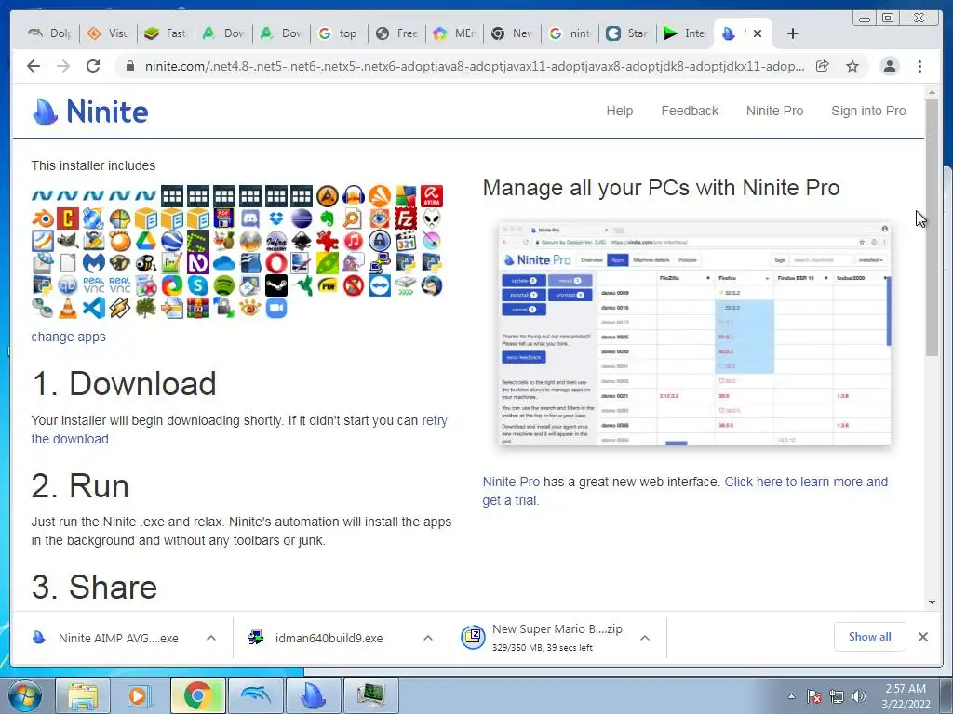Click the VLC traffic cone icon

pos(68,308)
